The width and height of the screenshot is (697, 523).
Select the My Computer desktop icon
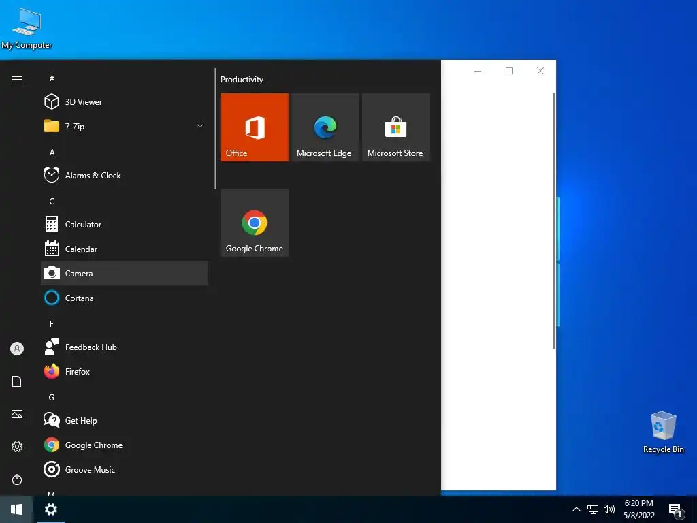[x=27, y=29]
